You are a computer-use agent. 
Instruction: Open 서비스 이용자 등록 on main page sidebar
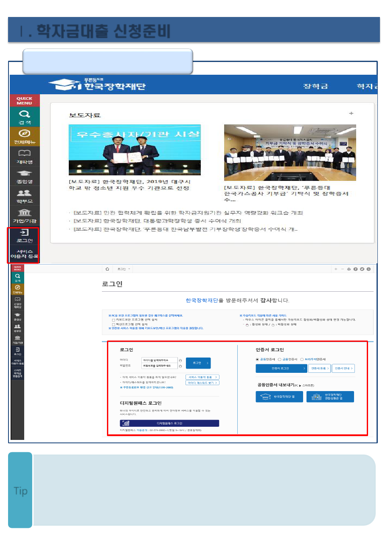click(24, 254)
